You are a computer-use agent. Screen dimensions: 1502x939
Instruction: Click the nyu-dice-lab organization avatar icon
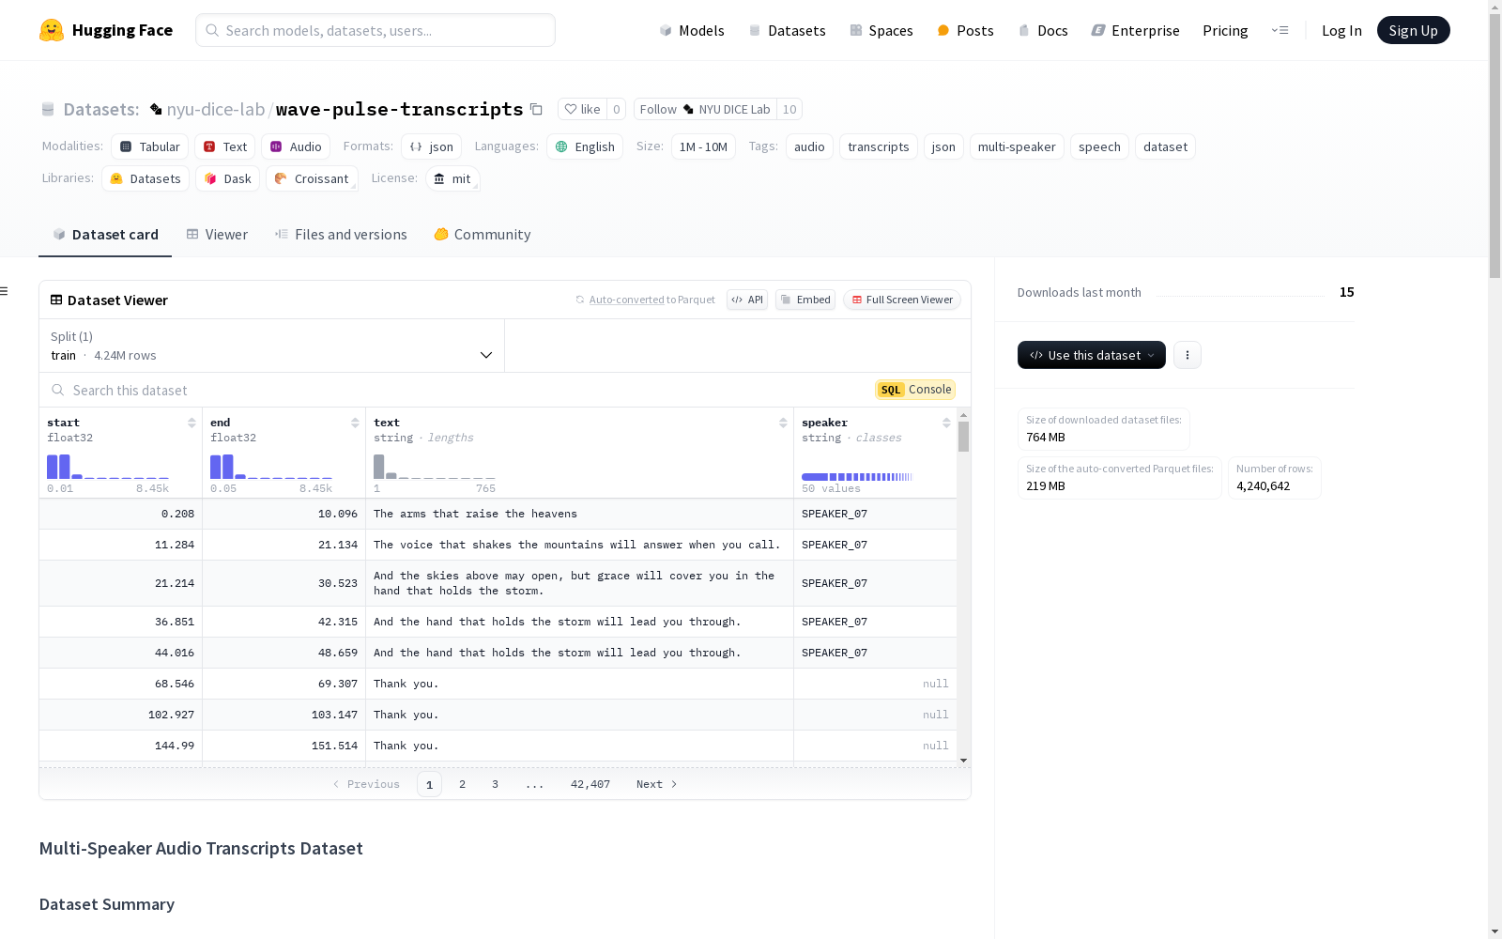(156, 109)
